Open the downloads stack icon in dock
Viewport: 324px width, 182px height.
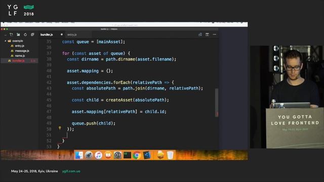point(160,155)
